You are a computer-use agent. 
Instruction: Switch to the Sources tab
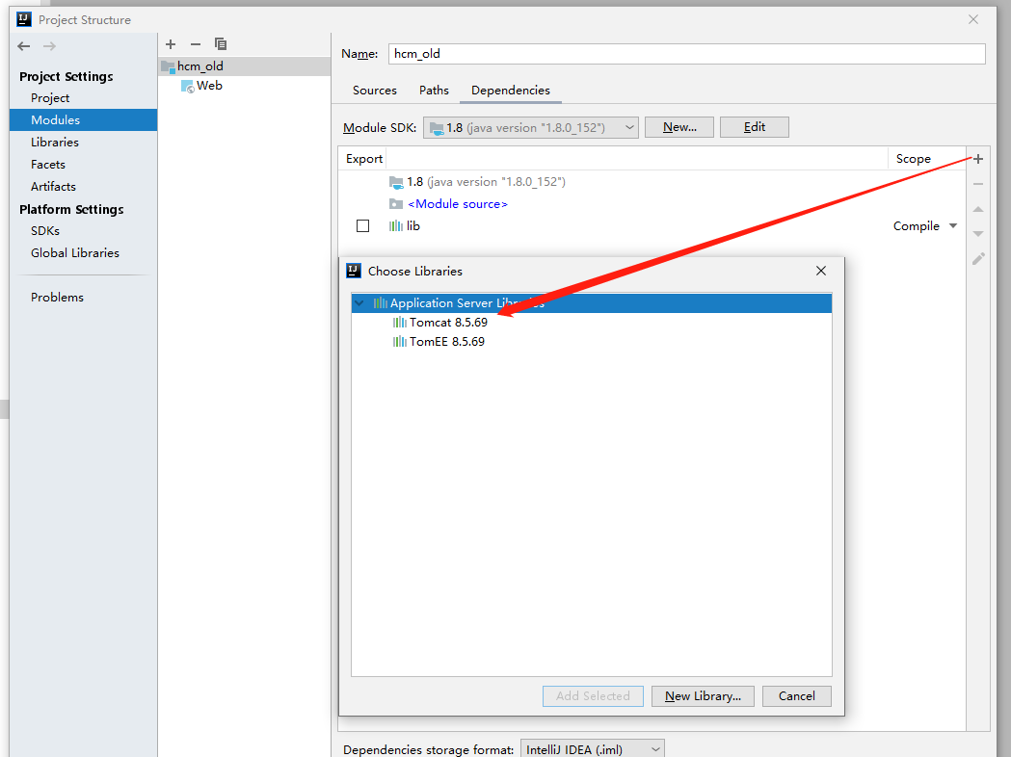point(375,91)
